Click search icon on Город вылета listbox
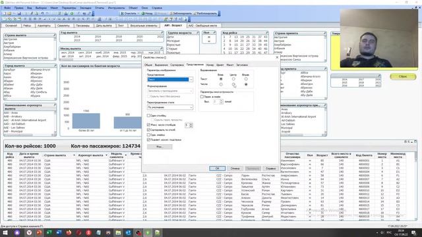 click(55, 66)
